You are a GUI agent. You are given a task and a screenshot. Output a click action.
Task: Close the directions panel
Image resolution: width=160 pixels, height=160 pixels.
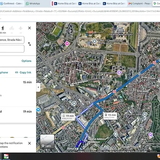point(30,28)
